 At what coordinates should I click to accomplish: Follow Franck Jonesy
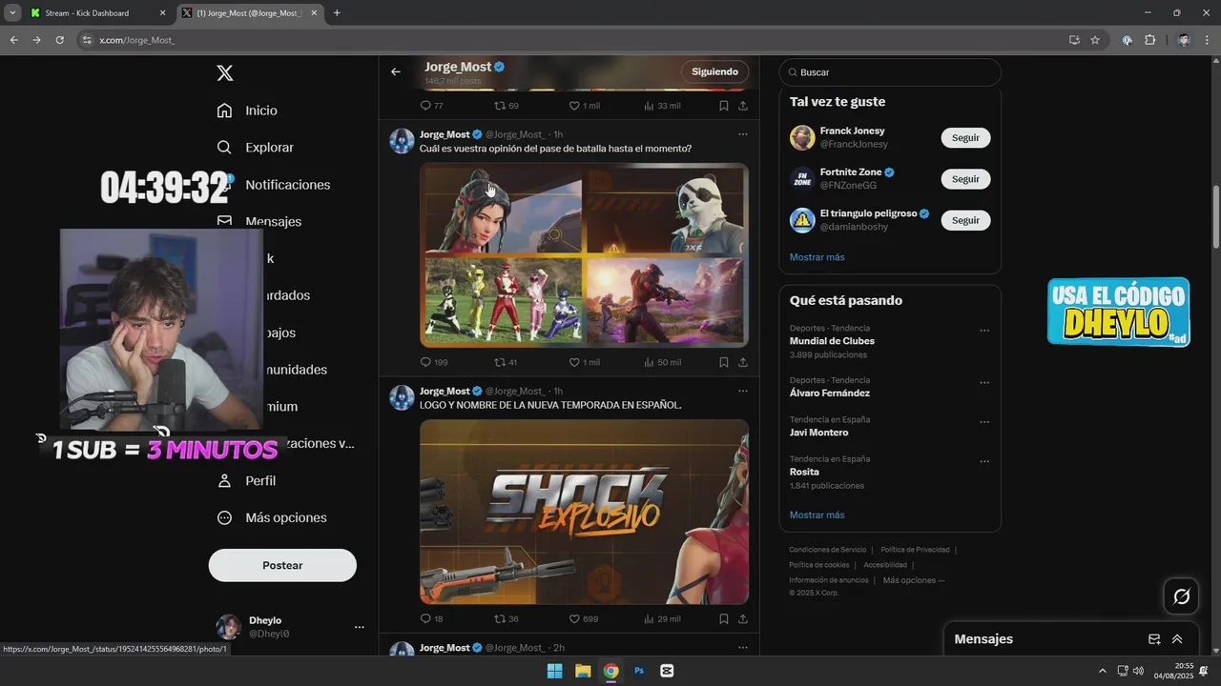pos(965,138)
